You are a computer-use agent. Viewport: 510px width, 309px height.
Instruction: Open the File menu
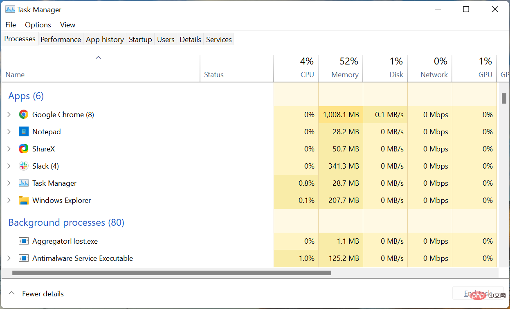click(11, 25)
